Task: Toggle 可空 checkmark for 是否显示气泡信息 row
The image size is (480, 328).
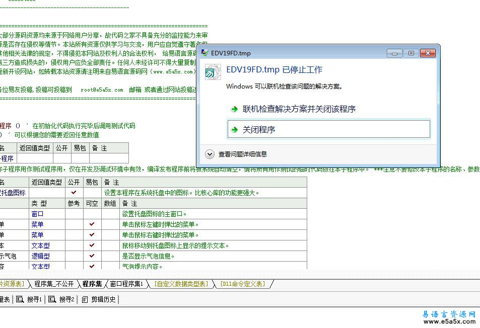Action: click(92, 256)
